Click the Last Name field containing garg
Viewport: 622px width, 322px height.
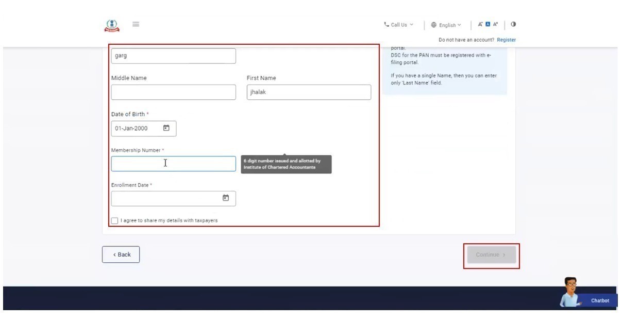pos(174,56)
